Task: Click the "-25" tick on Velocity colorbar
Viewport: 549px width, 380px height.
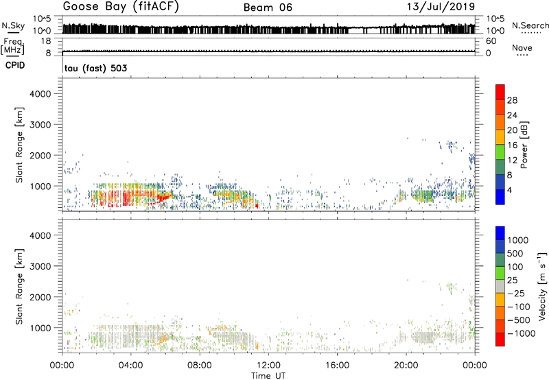Action: click(x=516, y=293)
